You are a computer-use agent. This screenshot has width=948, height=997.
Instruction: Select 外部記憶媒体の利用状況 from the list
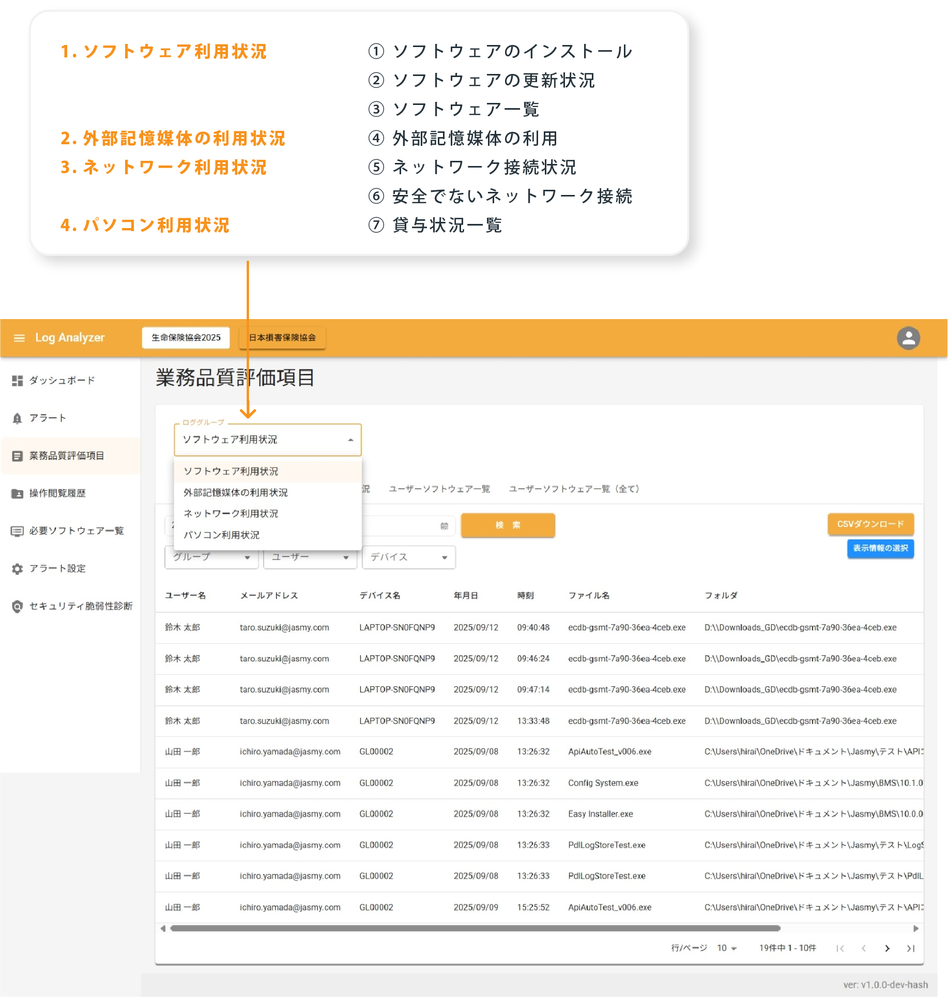[x=236, y=493]
